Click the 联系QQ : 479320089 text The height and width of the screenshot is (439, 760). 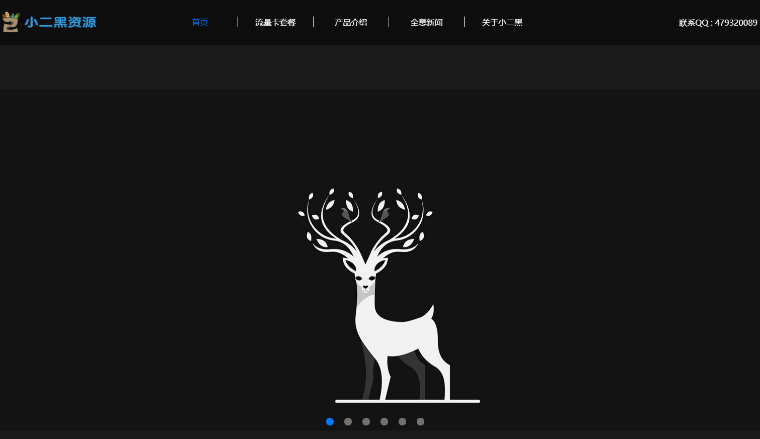point(718,23)
